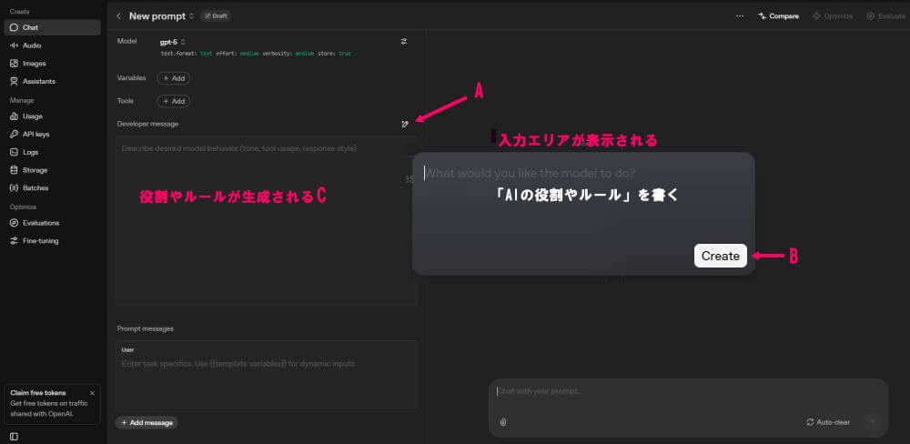Collapse sidebar using bottom-left panel icon
Image resolution: width=910 pixels, height=444 pixels.
pyautogui.click(x=14, y=436)
